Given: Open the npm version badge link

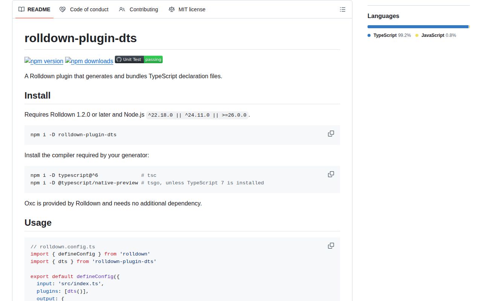Looking at the screenshot, I should coord(44,61).
